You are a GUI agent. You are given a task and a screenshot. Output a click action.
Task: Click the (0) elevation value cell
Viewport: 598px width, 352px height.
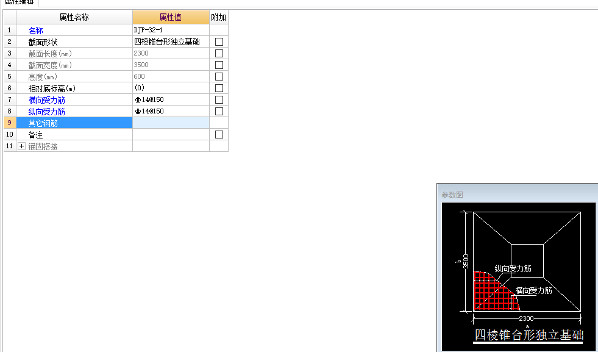[171, 88]
